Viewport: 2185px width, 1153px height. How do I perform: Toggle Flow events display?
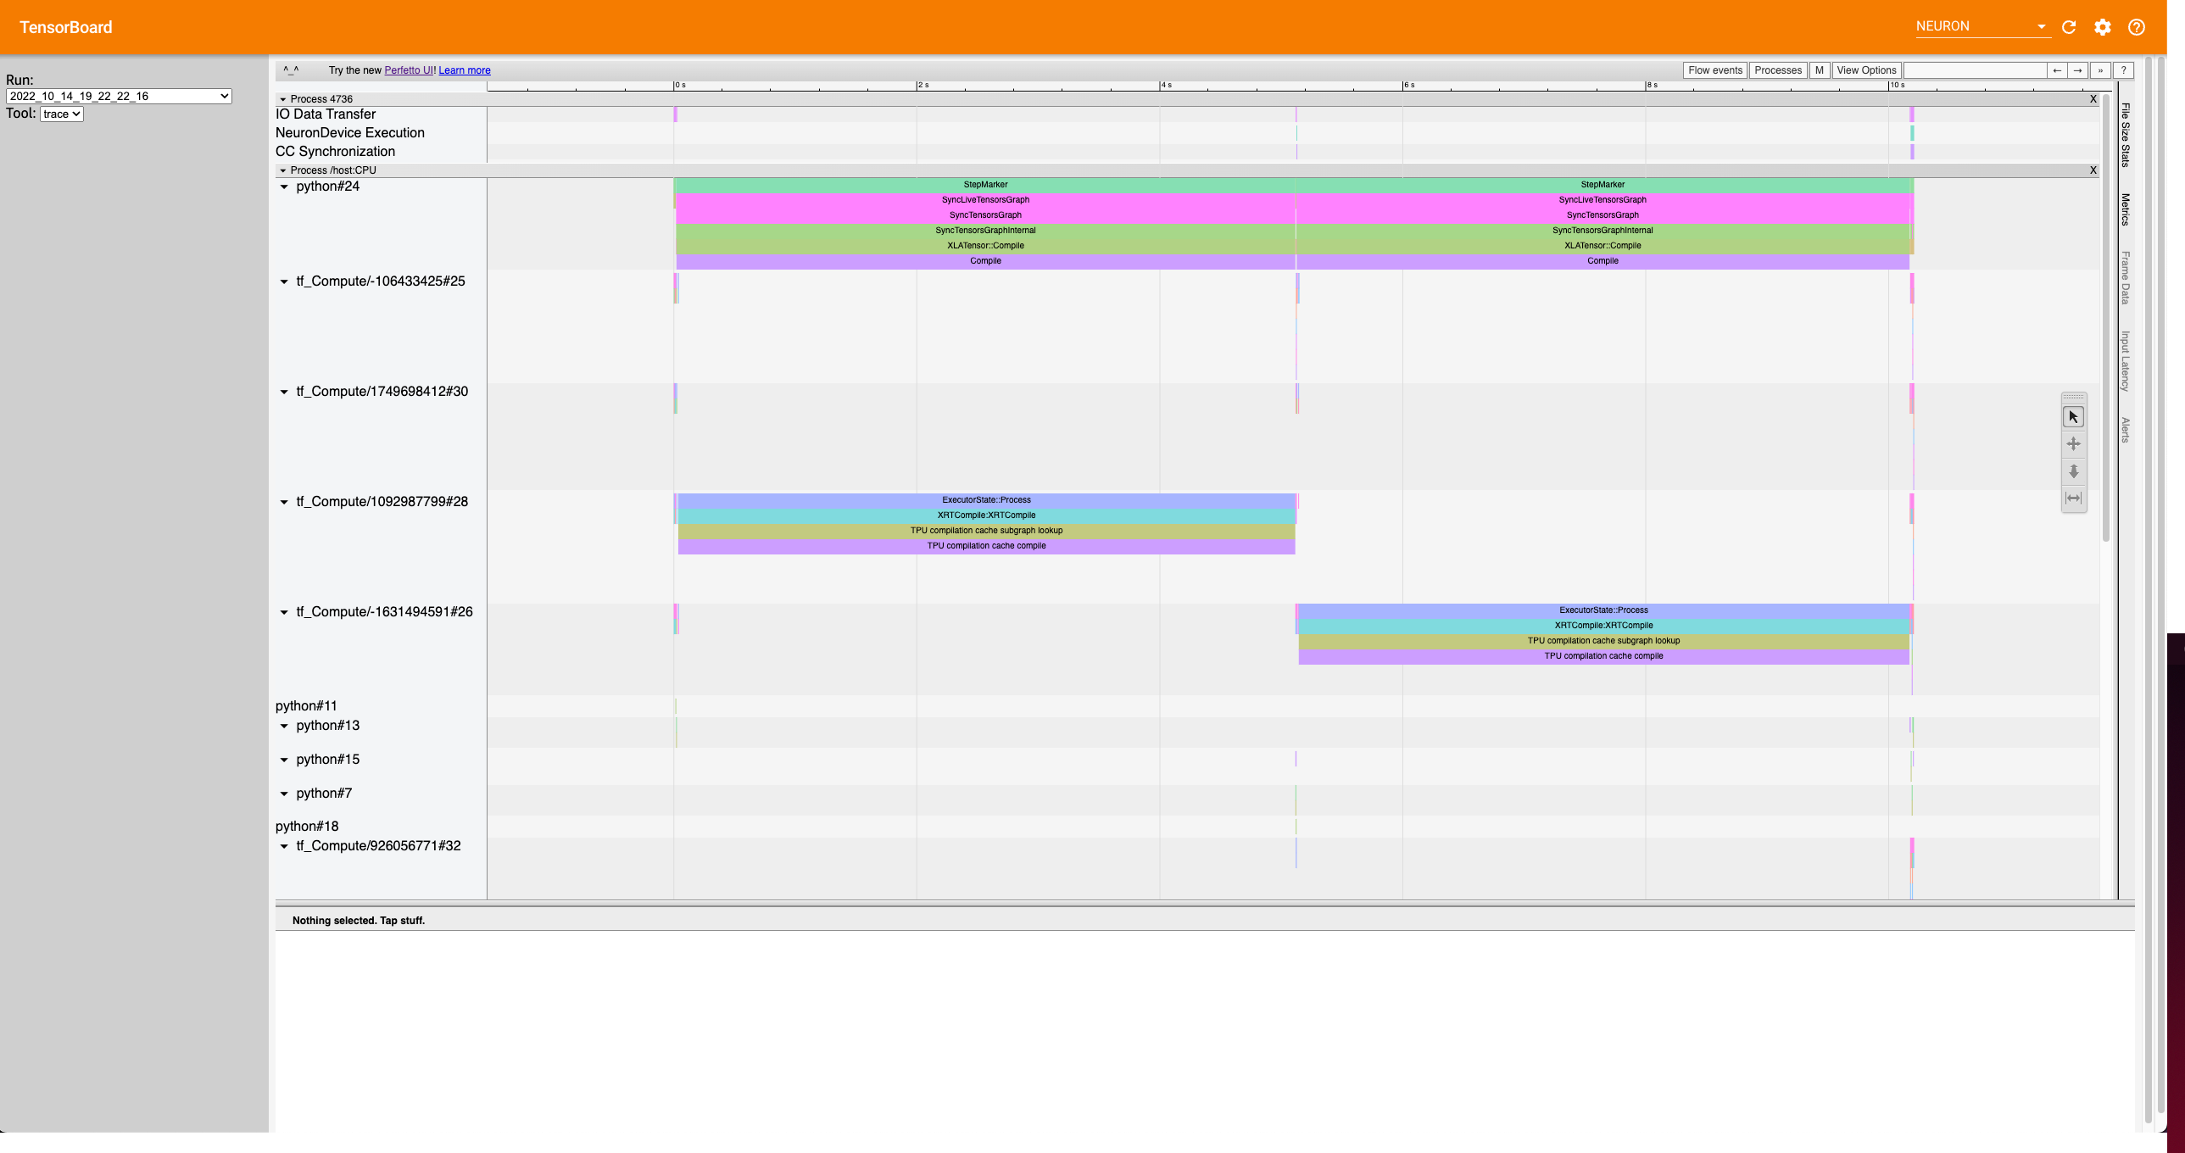[x=1714, y=70]
